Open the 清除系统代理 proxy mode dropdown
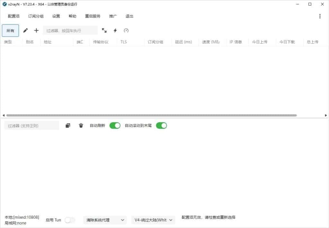The height and width of the screenshot is (228, 329). [x=105, y=220]
